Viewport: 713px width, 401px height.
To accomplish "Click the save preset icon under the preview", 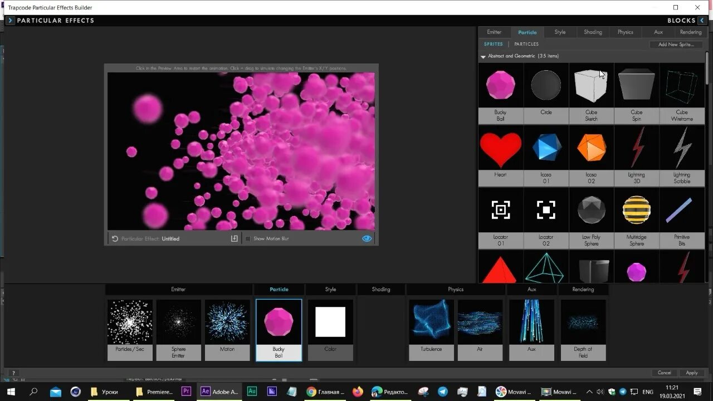I will 235,238.
